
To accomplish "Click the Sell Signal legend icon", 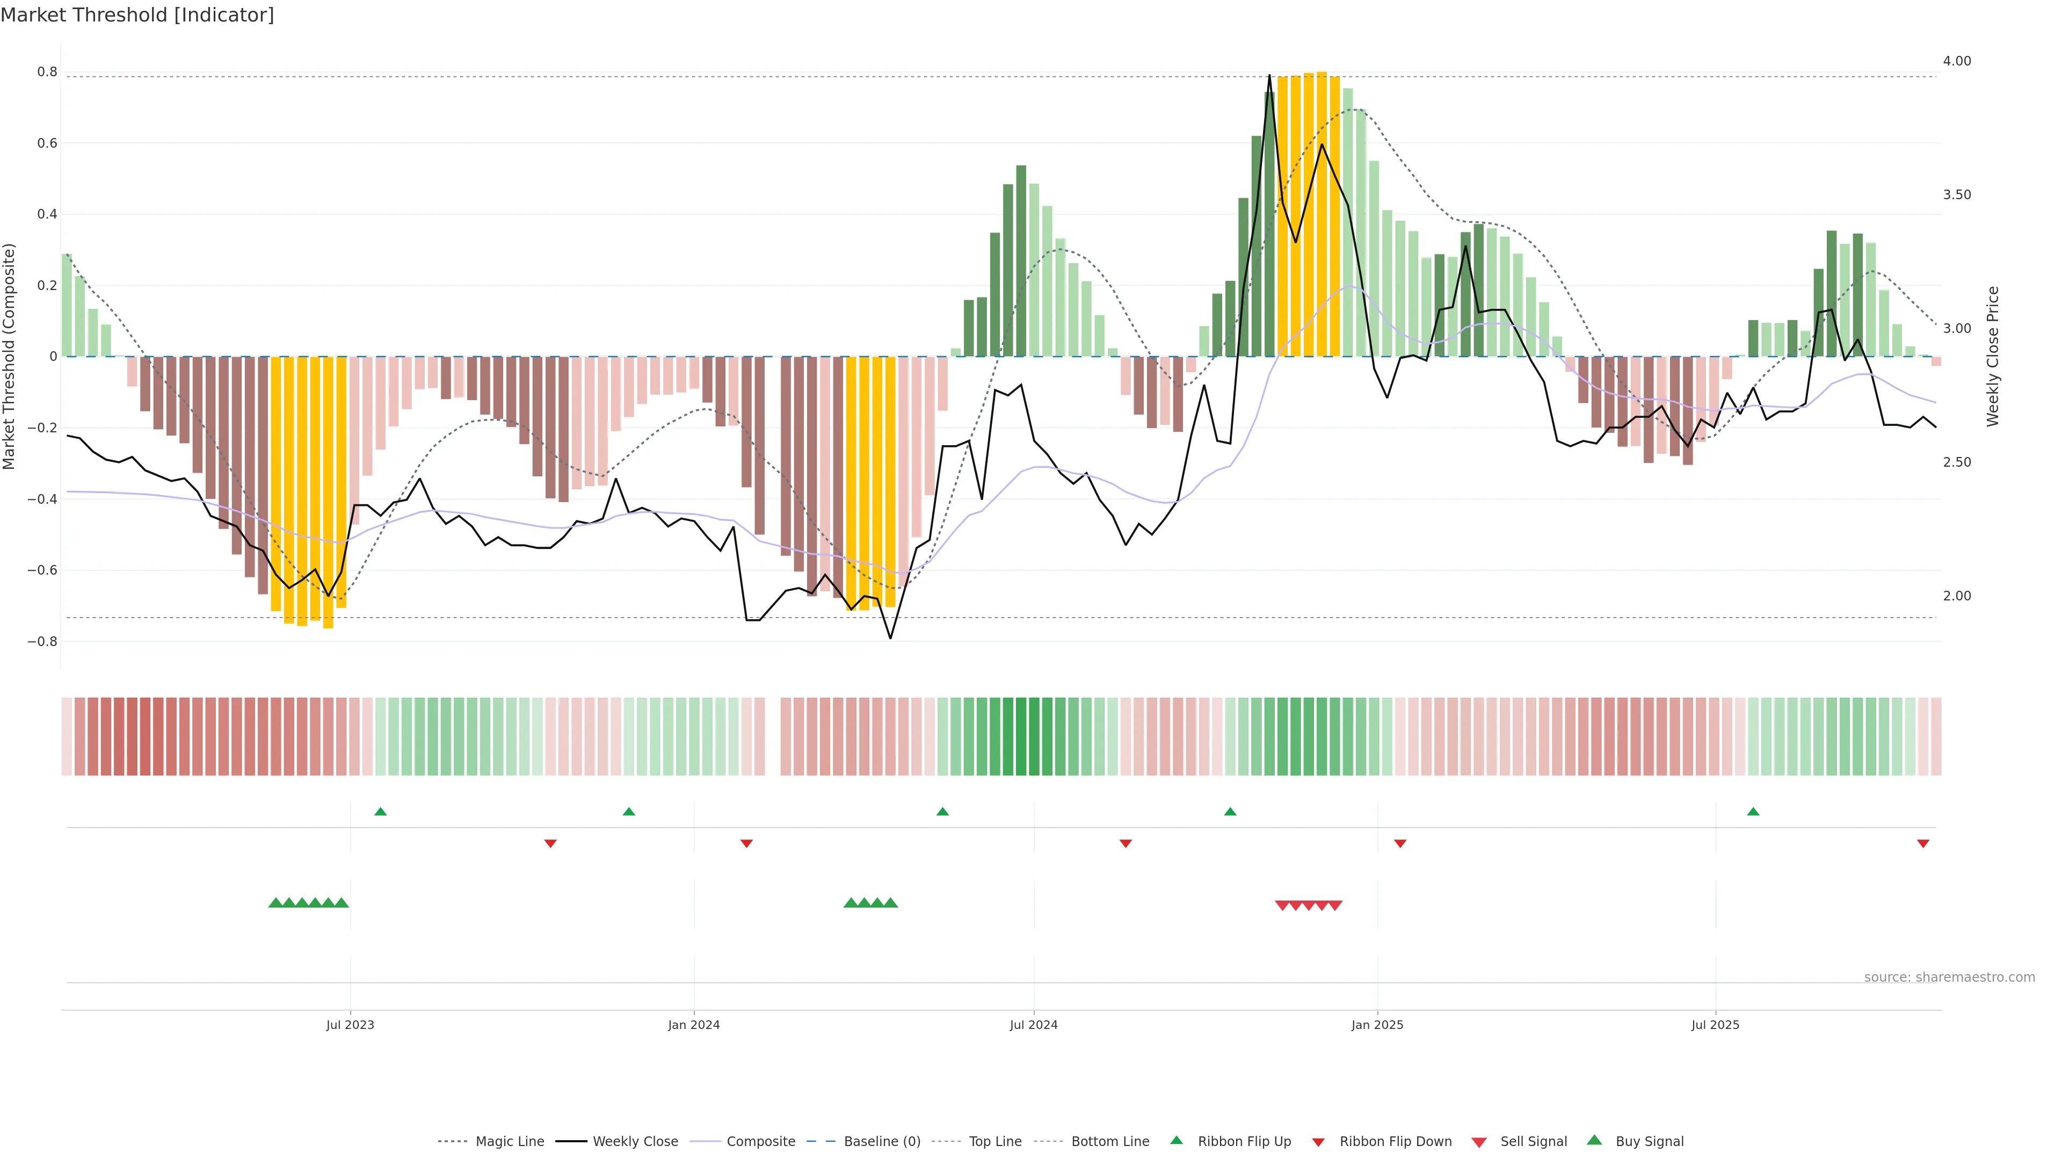I will tap(1479, 1142).
